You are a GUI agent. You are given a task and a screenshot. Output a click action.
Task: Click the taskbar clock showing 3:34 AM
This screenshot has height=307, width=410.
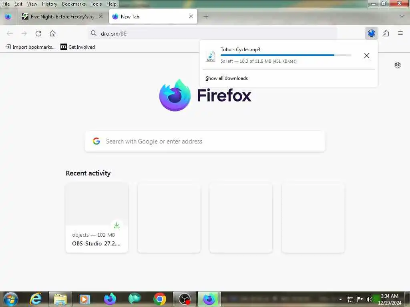point(390,299)
